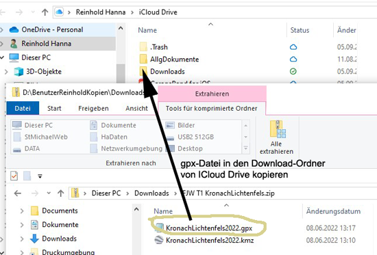Image resolution: width=377 pixels, height=255 pixels.
Task: Click zip folder icon in title bar
Action: point(16,92)
